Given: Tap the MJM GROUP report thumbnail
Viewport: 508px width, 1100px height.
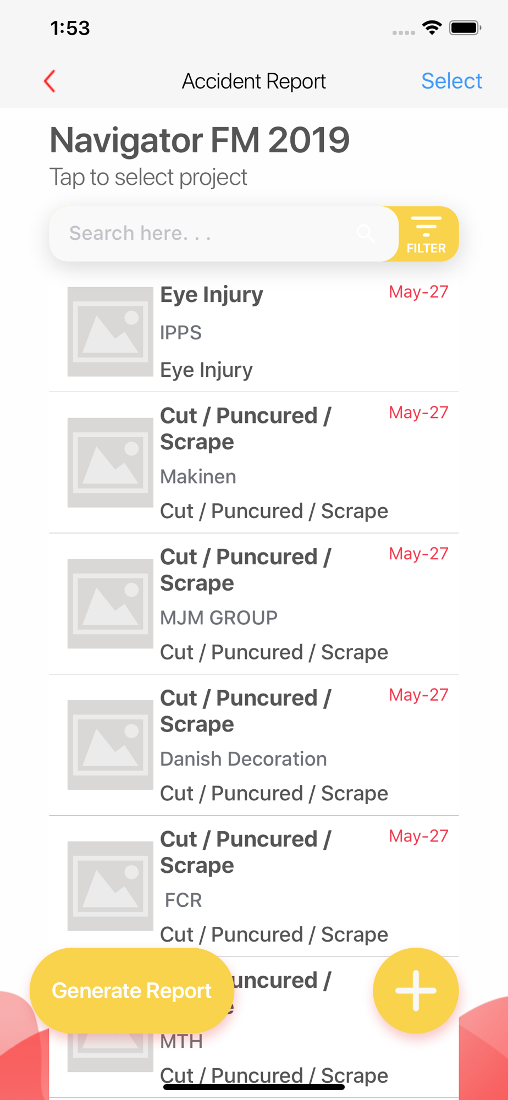Looking at the screenshot, I should (x=110, y=604).
